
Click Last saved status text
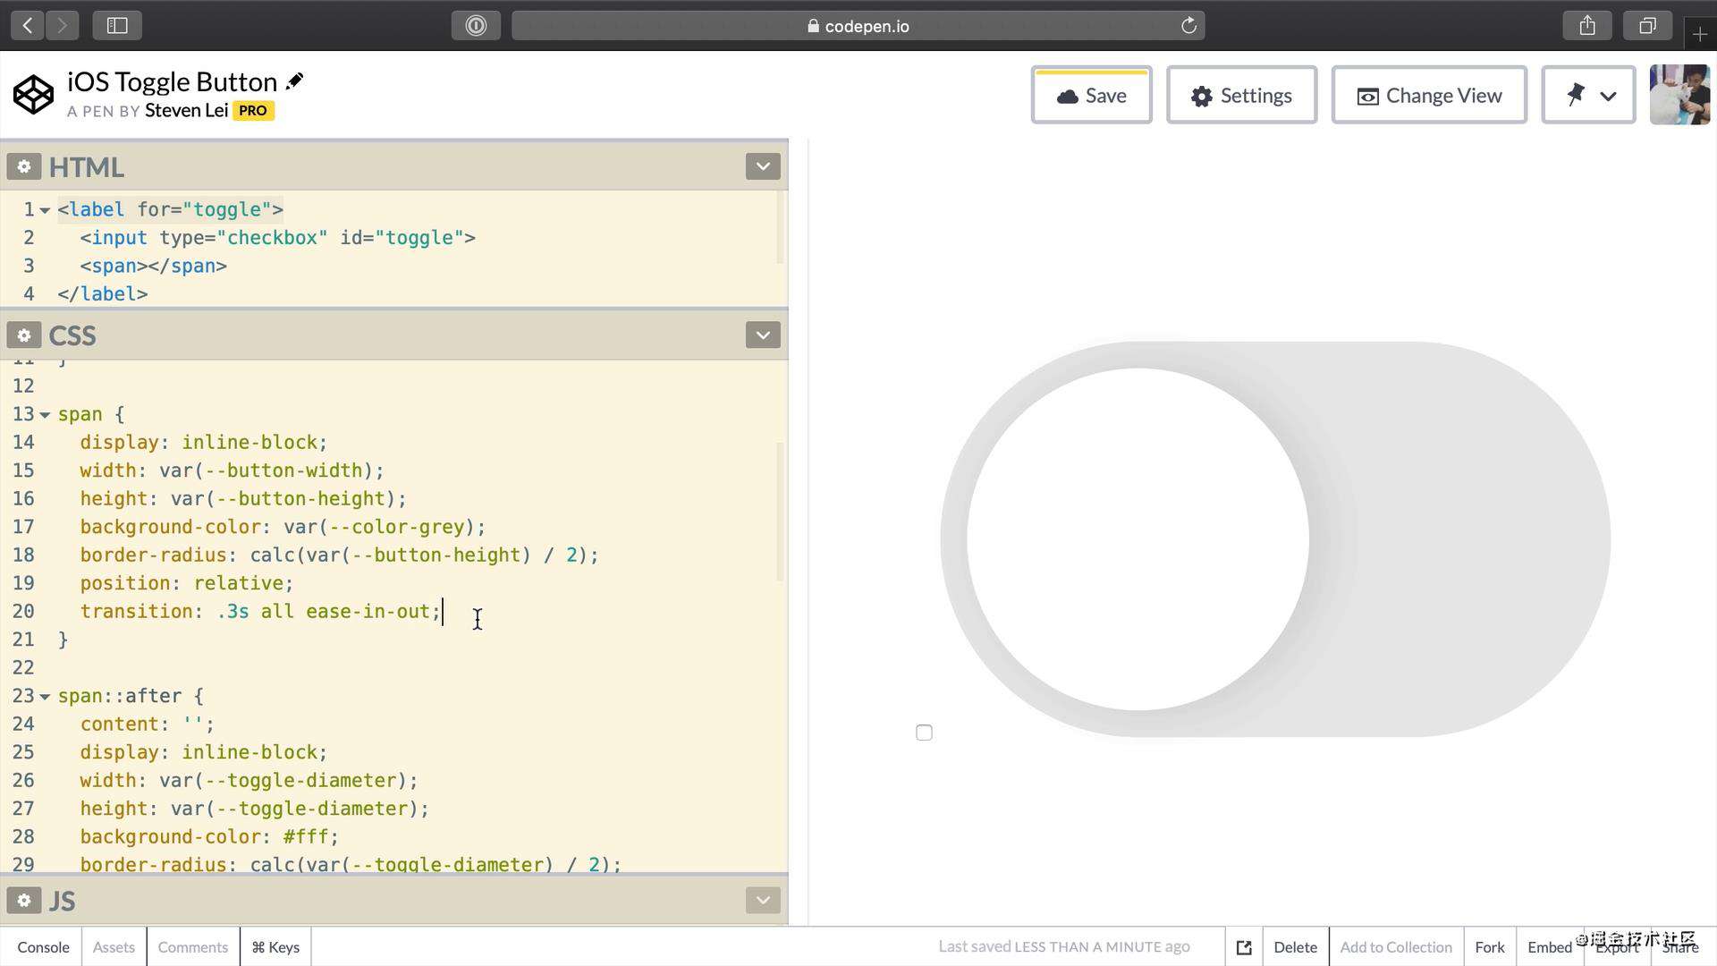click(x=1064, y=946)
